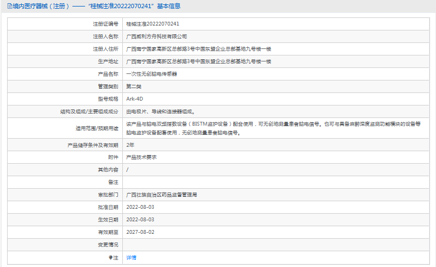Viewport: 436px width, 267px height.
Task: Click the intended use description paragraph
Action: pyautogui.click(x=273, y=128)
